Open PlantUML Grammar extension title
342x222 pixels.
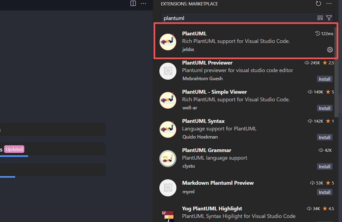[x=207, y=150]
